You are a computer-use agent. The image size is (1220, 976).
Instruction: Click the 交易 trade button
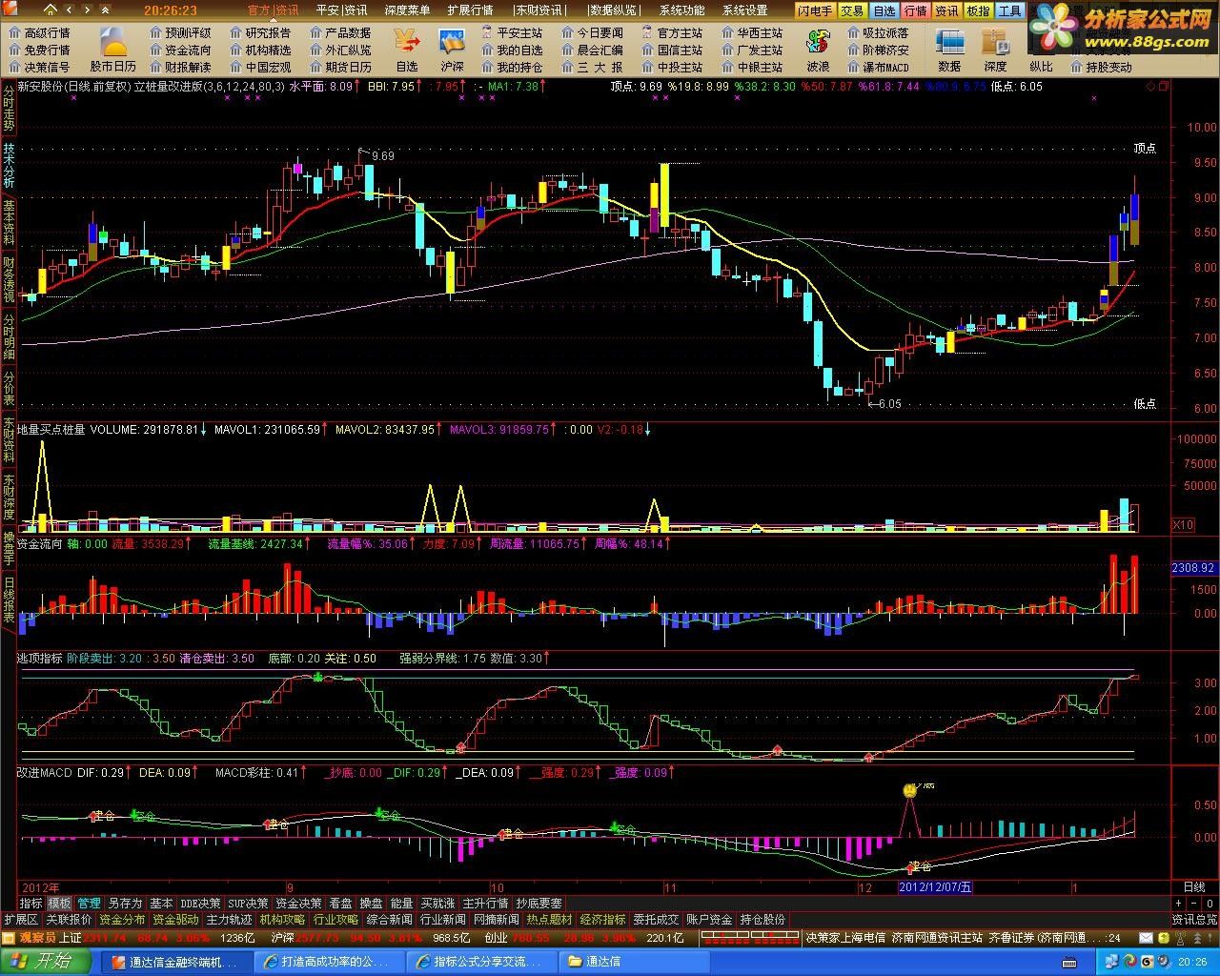pos(853,10)
